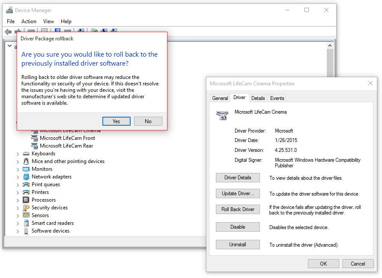Image resolution: width=382 pixels, height=278 pixels.
Task: Click the Processors chip icon
Action: (26, 200)
